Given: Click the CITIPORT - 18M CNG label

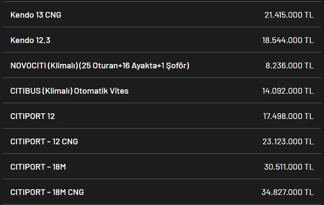Looking at the screenshot, I should 47,192.
